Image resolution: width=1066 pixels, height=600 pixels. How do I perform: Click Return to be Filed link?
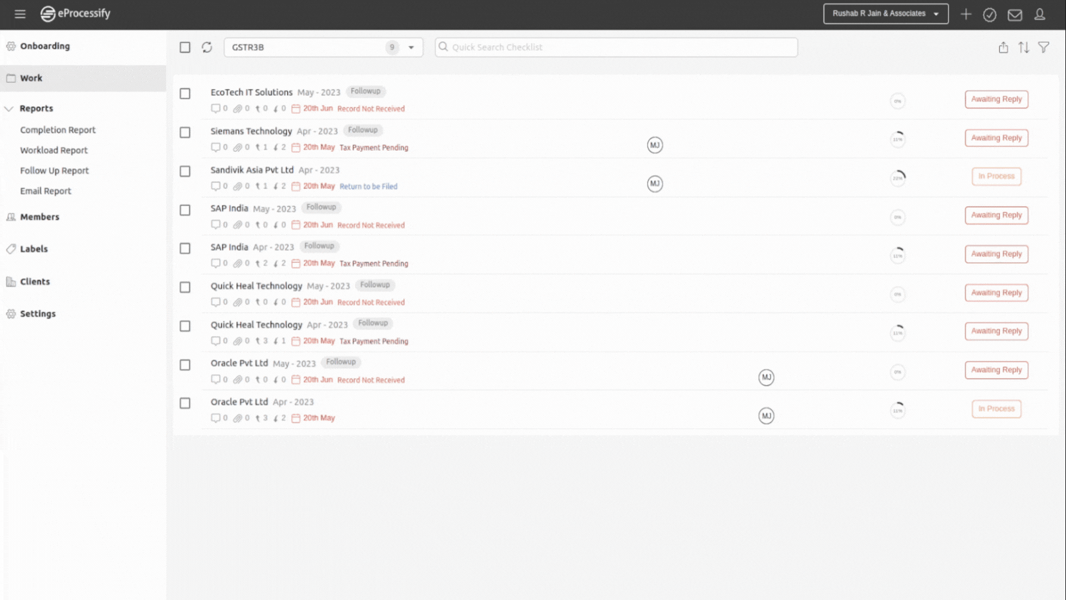[x=368, y=186]
